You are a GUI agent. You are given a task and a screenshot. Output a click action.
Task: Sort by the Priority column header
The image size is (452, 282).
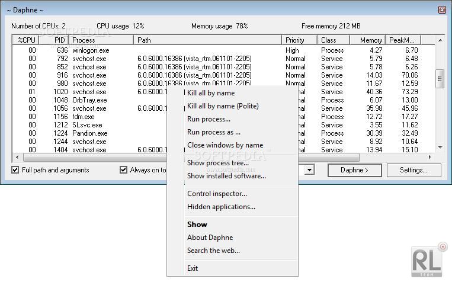299,40
